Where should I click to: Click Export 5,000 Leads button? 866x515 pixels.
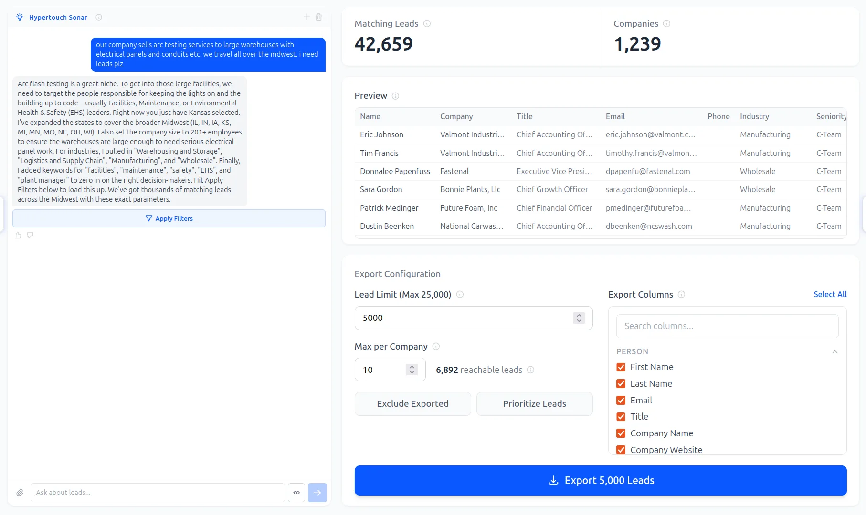(601, 481)
